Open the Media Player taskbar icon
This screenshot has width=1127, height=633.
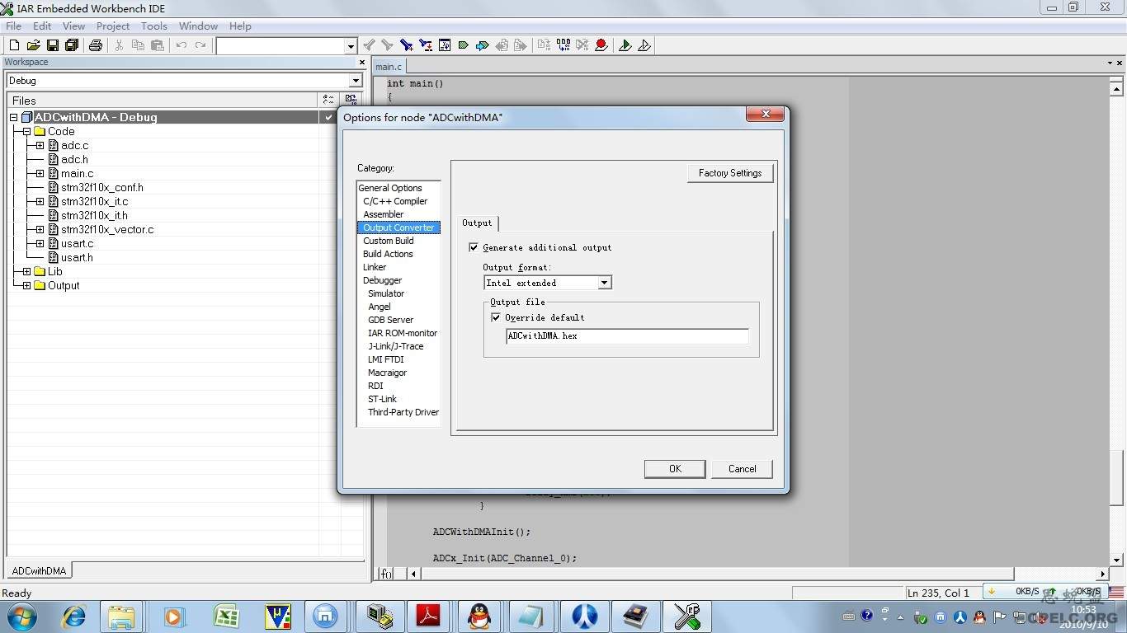[174, 617]
